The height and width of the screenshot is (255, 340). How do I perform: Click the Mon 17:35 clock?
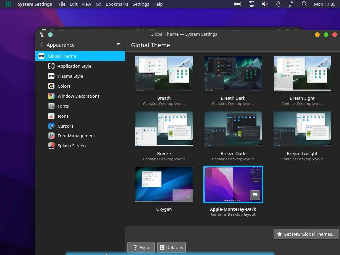point(325,4)
